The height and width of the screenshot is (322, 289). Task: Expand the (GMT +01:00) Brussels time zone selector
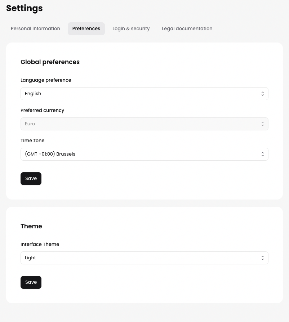pos(144,154)
